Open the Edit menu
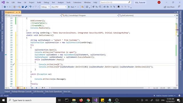The width and height of the screenshot is (183, 103). [13, 2]
